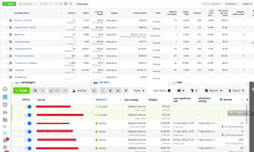This screenshot has width=254, height=152.
Task: Open the Reports dropdown
Action: coord(214,91)
